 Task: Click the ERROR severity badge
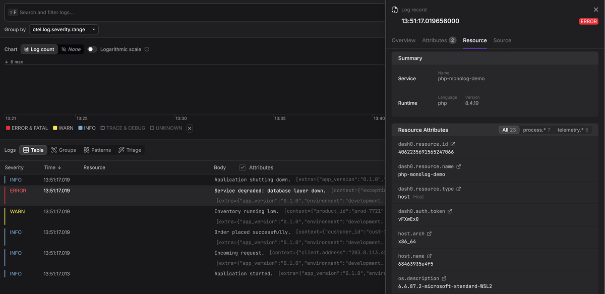[588, 22]
